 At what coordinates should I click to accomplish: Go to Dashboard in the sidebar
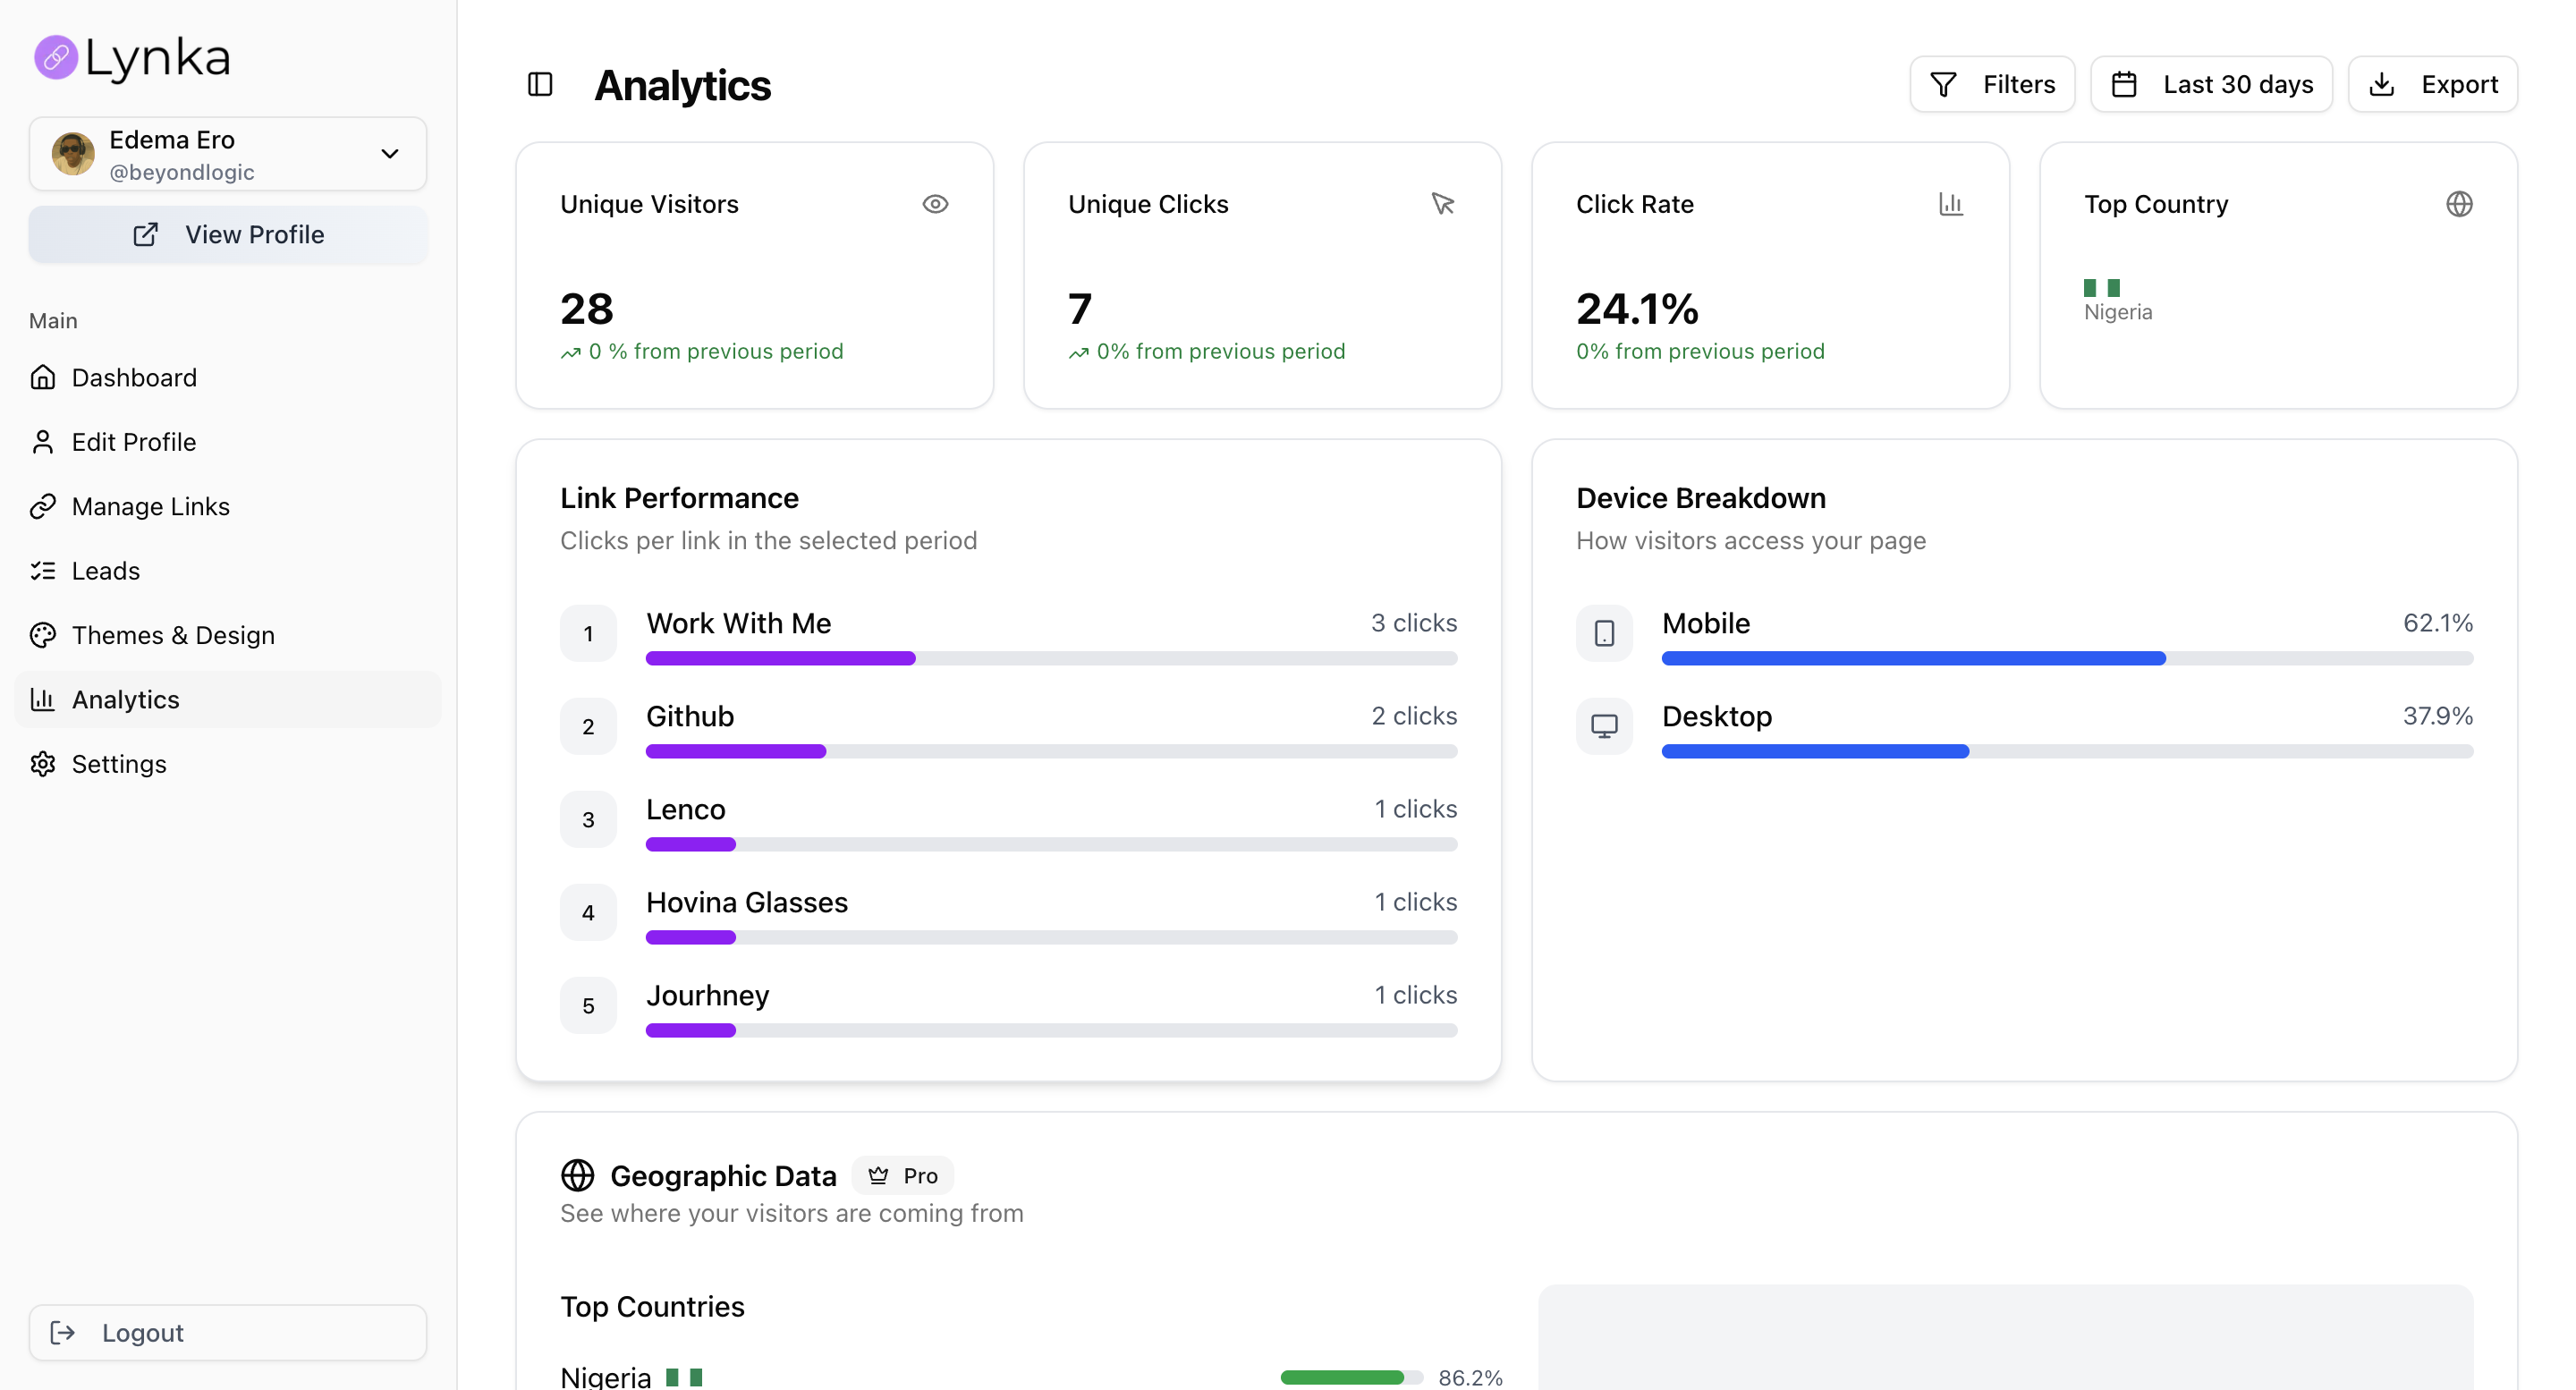pos(228,377)
